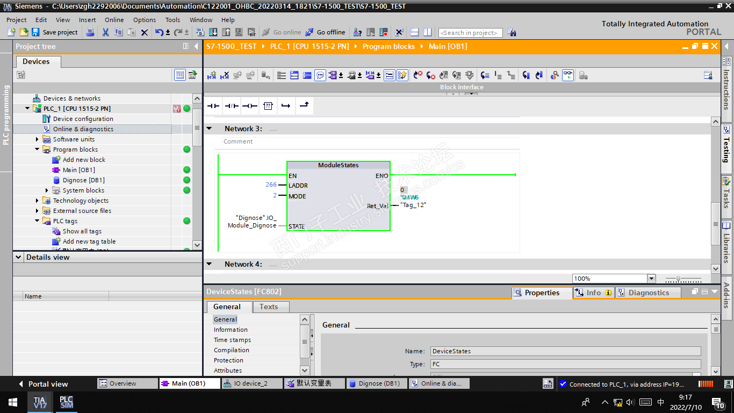Viewport: 734px width, 413px height.
Task: Toggle the project tree column layout icon
Action: point(186,46)
